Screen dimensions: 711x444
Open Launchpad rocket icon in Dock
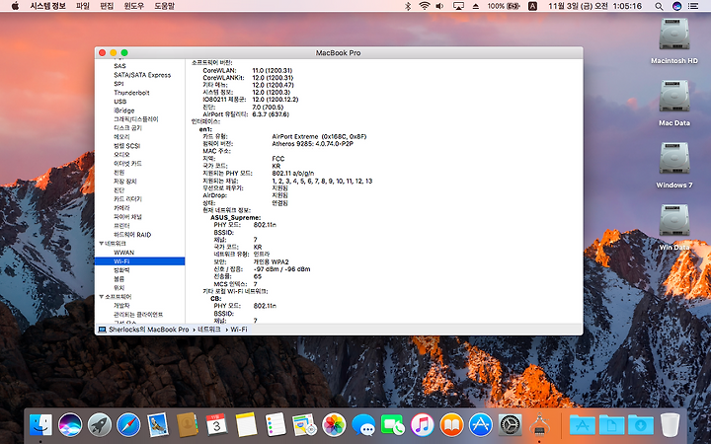tap(100, 425)
